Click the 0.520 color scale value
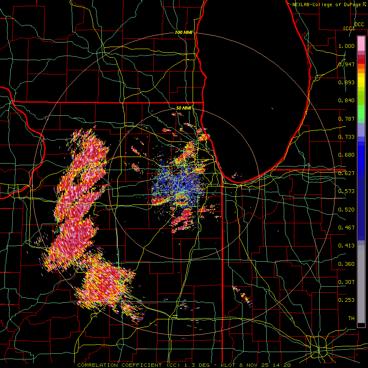Viewport: 368px width, 368px height. tap(346, 210)
